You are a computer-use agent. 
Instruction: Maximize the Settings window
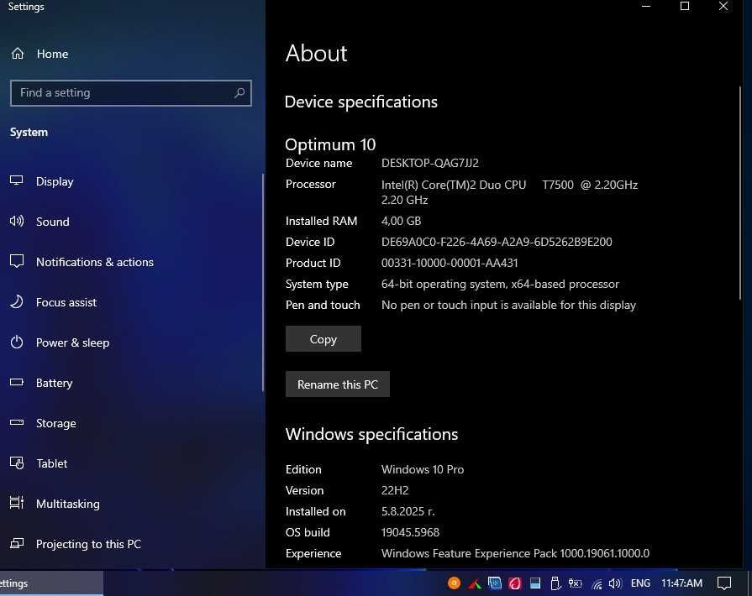coord(685,6)
